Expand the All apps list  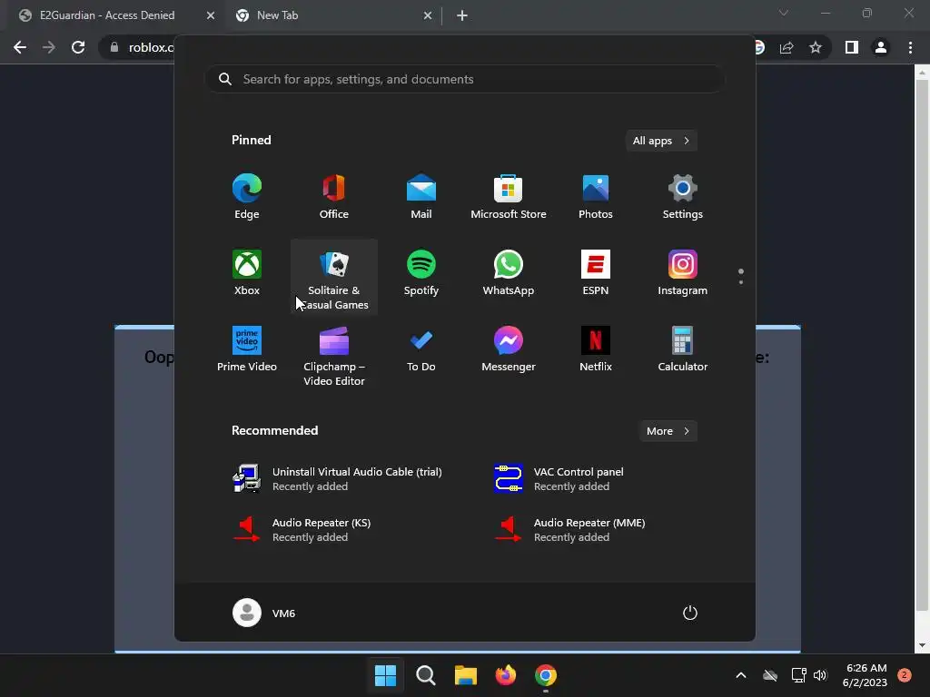point(661,141)
